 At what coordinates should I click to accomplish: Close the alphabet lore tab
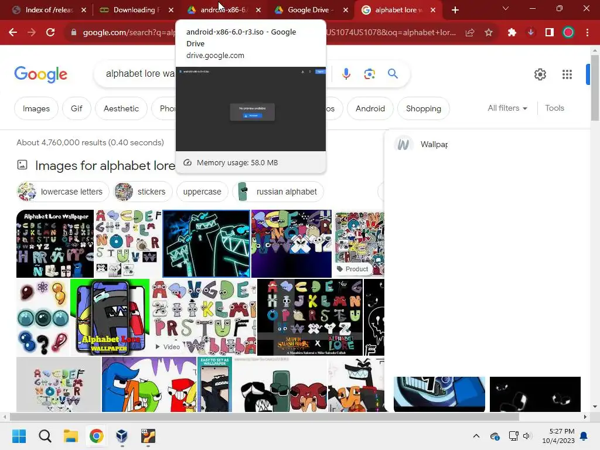coord(433,10)
